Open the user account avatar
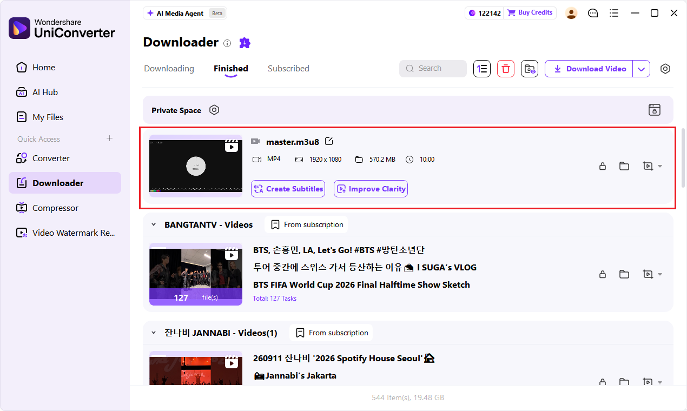This screenshot has height=411, width=687. coord(571,13)
